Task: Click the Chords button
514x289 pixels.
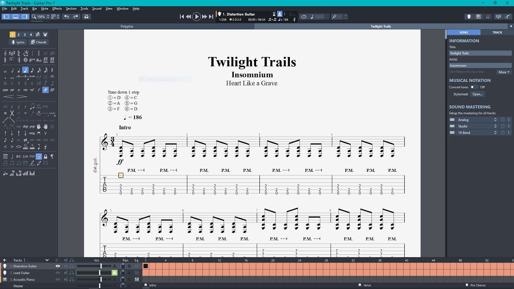Action: 39,42
